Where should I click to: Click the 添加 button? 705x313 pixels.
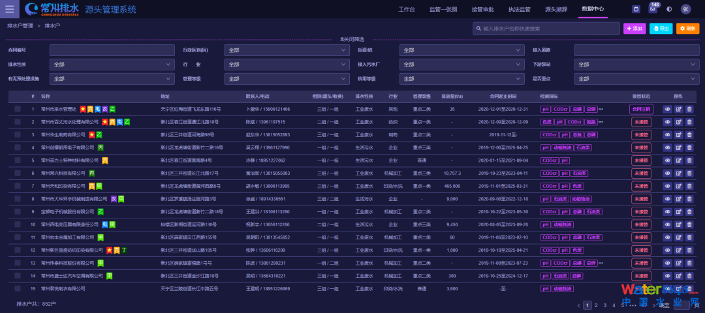click(634, 29)
